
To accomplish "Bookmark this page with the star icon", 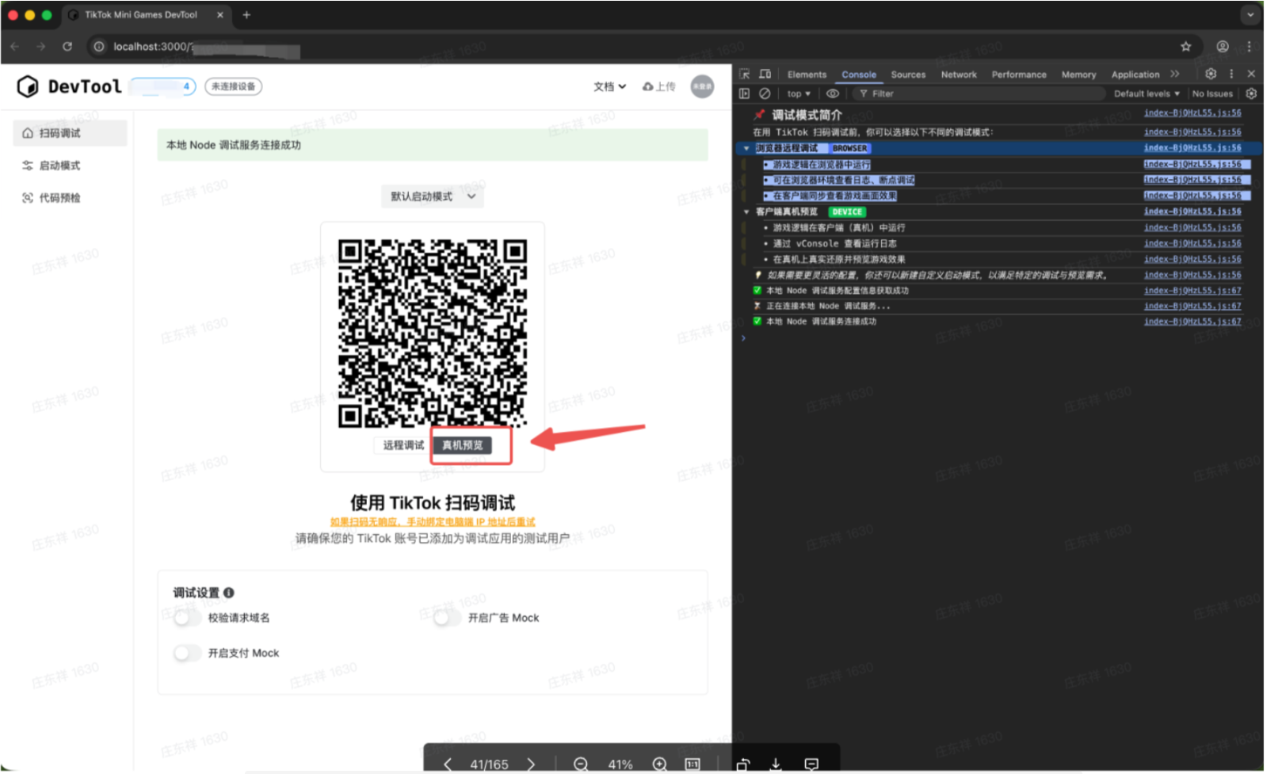I will click(x=1185, y=47).
